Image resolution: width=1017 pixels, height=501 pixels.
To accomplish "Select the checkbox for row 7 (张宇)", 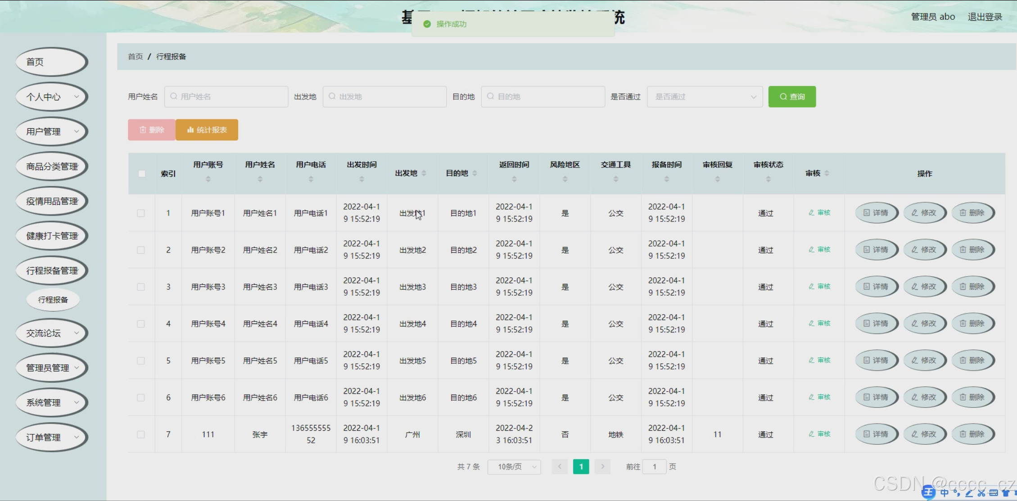I will click(x=141, y=435).
